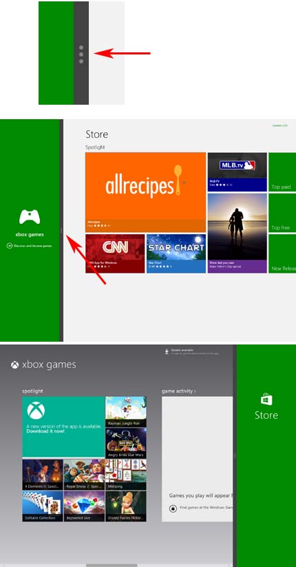The width and height of the screenshot is (296, 567).
Task: Click the white Xbox controller icon
Action: tap(30, 216)
